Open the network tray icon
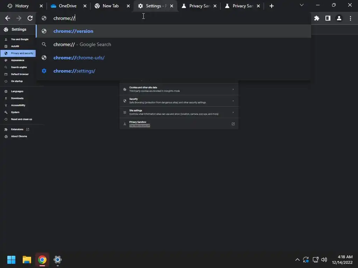The image size is (358, 268). click(x=316, y=260)
